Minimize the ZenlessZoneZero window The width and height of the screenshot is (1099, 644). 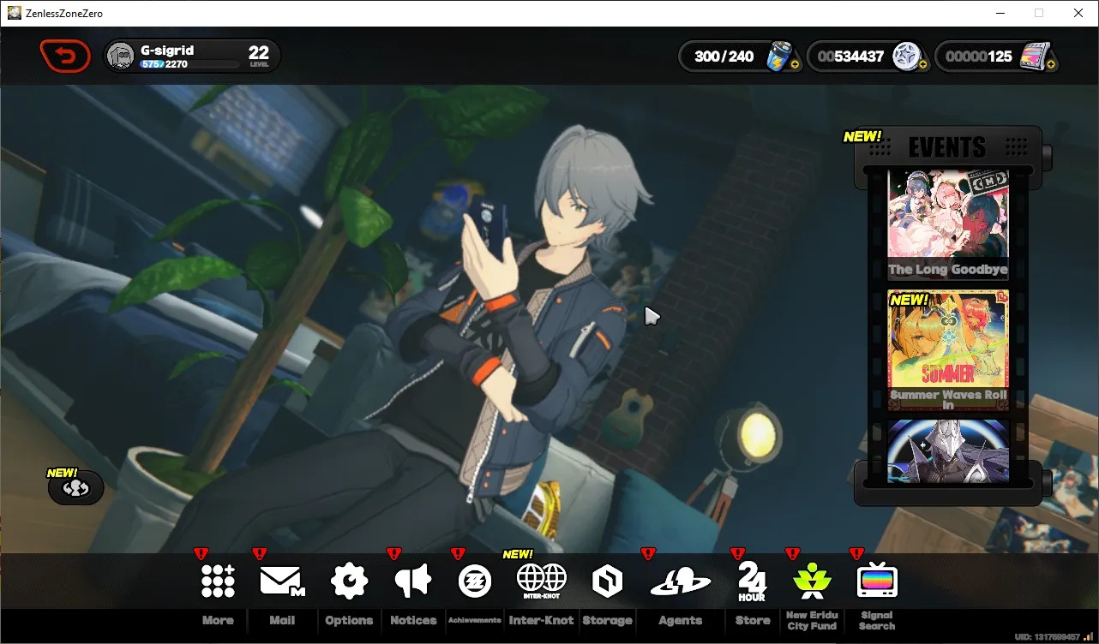coord(1000,13)
